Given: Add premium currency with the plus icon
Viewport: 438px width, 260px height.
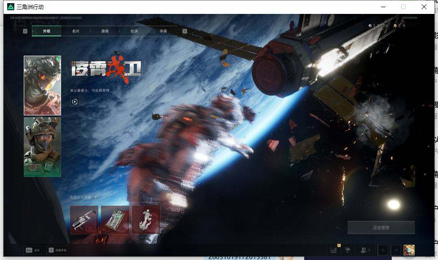Looking at the screenshot, I should (x=404, y=26).
